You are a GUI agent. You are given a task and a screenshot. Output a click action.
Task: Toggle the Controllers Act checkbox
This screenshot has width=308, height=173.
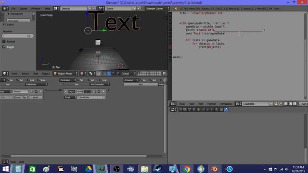click(89, 80)
